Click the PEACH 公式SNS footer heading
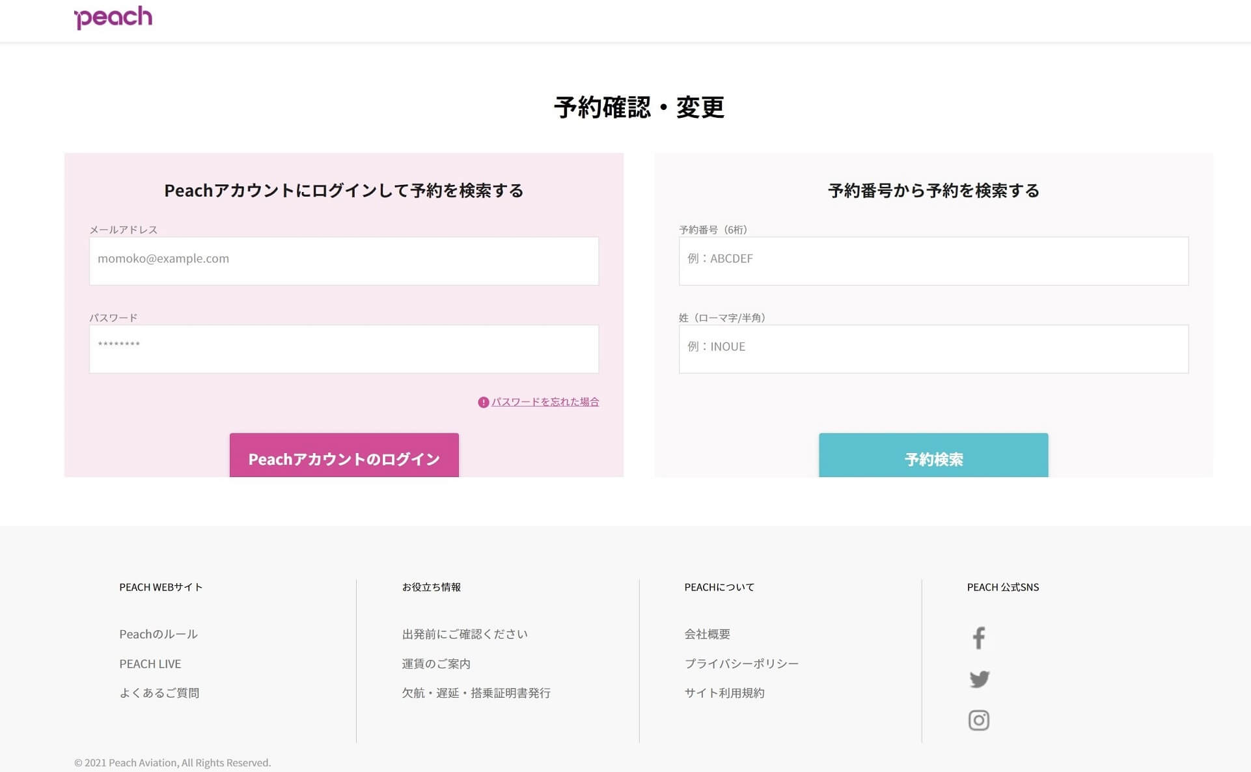The width and height of the screenshot is (1251, 772). (x=1003, y=587)
